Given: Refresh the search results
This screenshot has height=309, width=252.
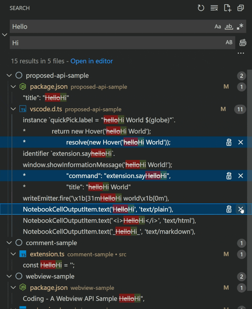Looking at the screenshot, I should (201, 8).
